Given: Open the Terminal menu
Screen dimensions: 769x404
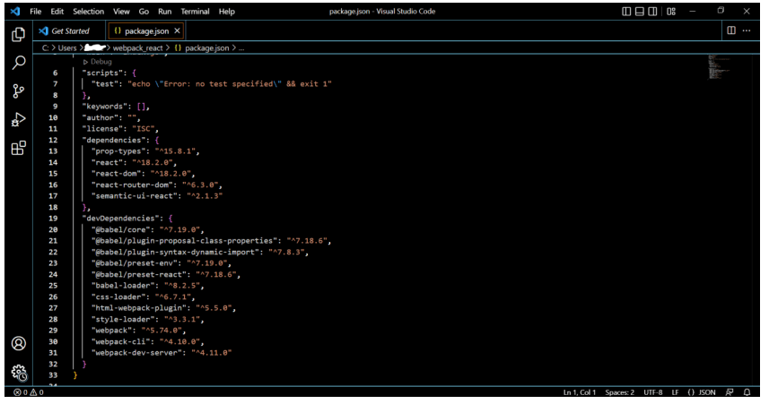Looking at the screenshot, I should click(195, 12).
